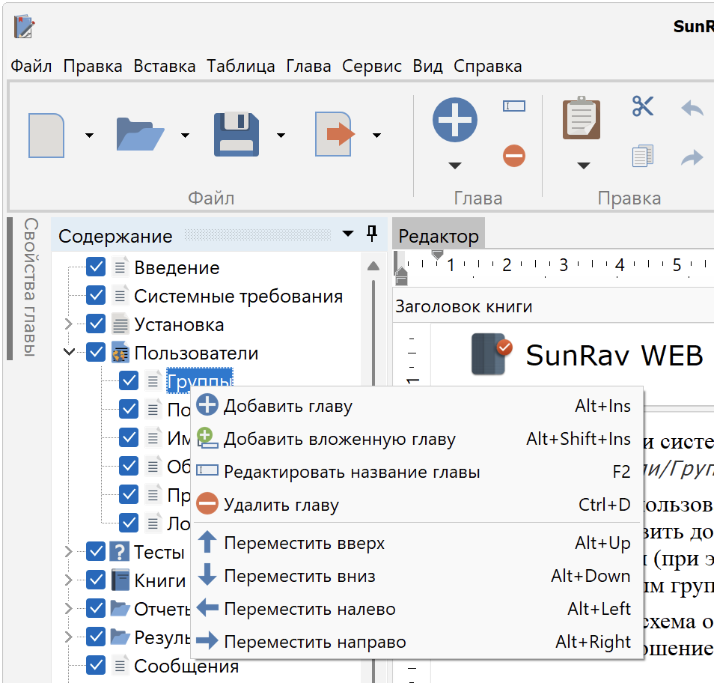Open dropdown arrow next to Save icon
This screenshot has width=714, height=683.
tap(281, 136)
